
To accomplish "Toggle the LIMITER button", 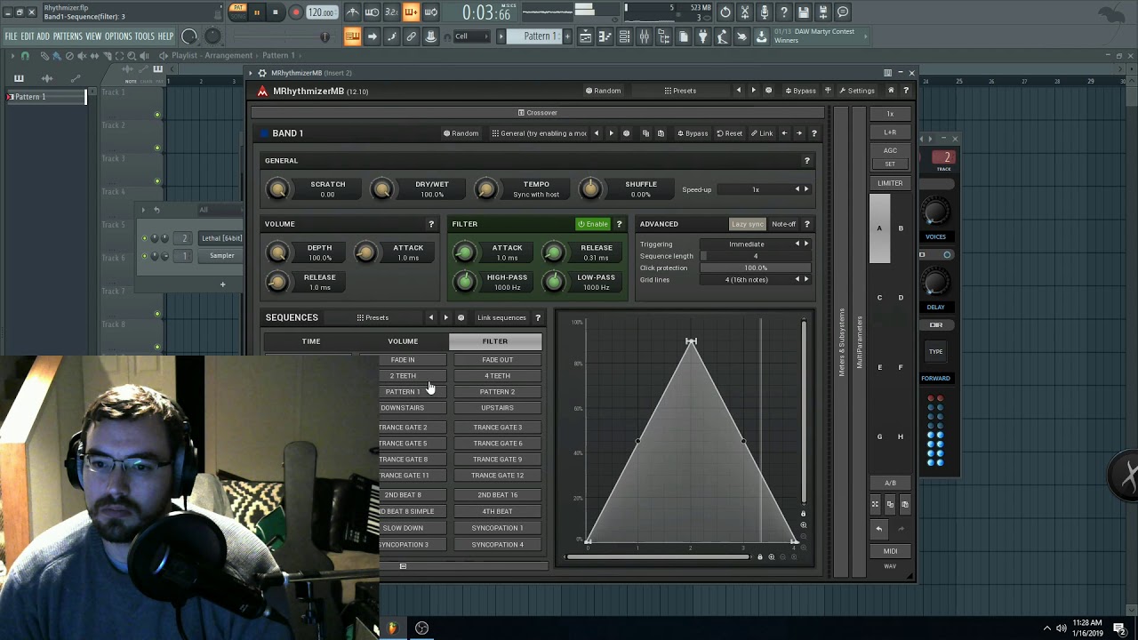I will (x=890, y=183).
